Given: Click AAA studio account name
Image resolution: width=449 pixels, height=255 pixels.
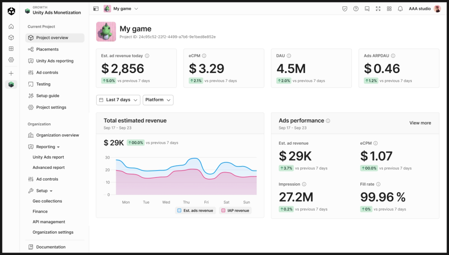Looking at the screenshot, I should 420,9.
